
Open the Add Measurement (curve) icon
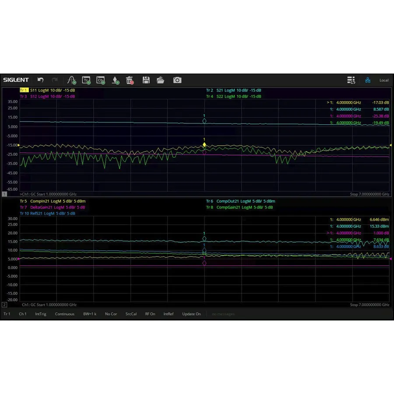tap(71, 80)
